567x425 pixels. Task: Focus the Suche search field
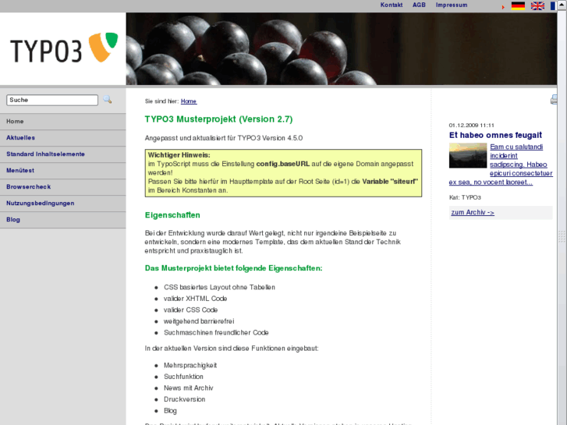(x=52, y=100)
